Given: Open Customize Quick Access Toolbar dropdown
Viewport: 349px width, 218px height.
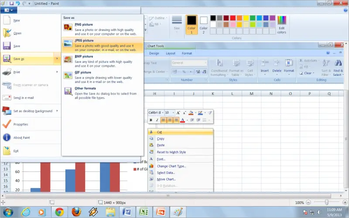Looking at the screenshot, I should pyautogui.click(x=29, y=3).
